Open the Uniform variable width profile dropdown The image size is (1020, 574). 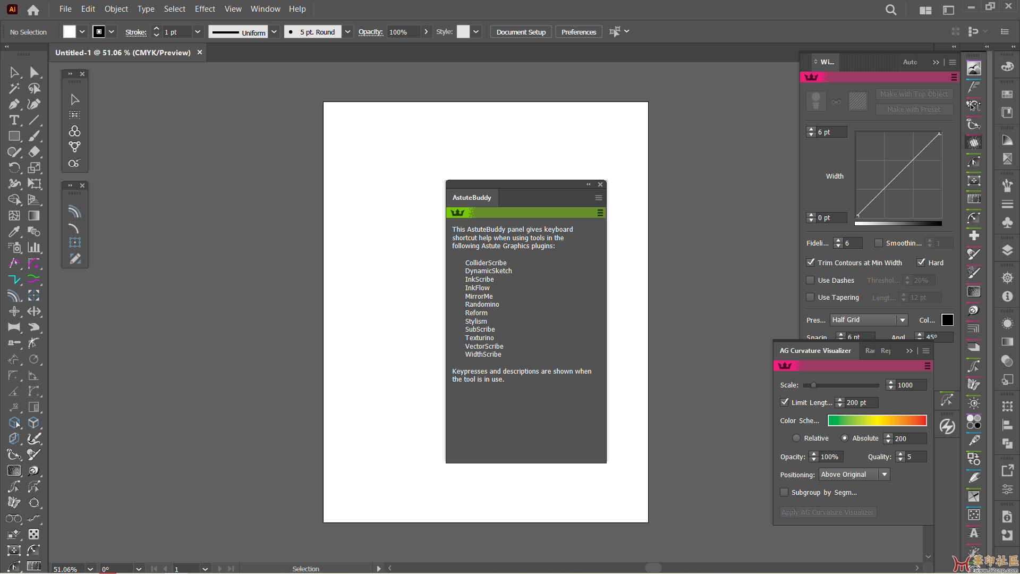(x=274, y=32)
